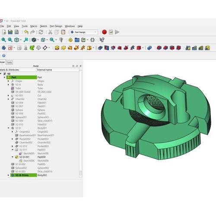
Task: Click the Mirrored feature icon
Action: click(188, 48)
